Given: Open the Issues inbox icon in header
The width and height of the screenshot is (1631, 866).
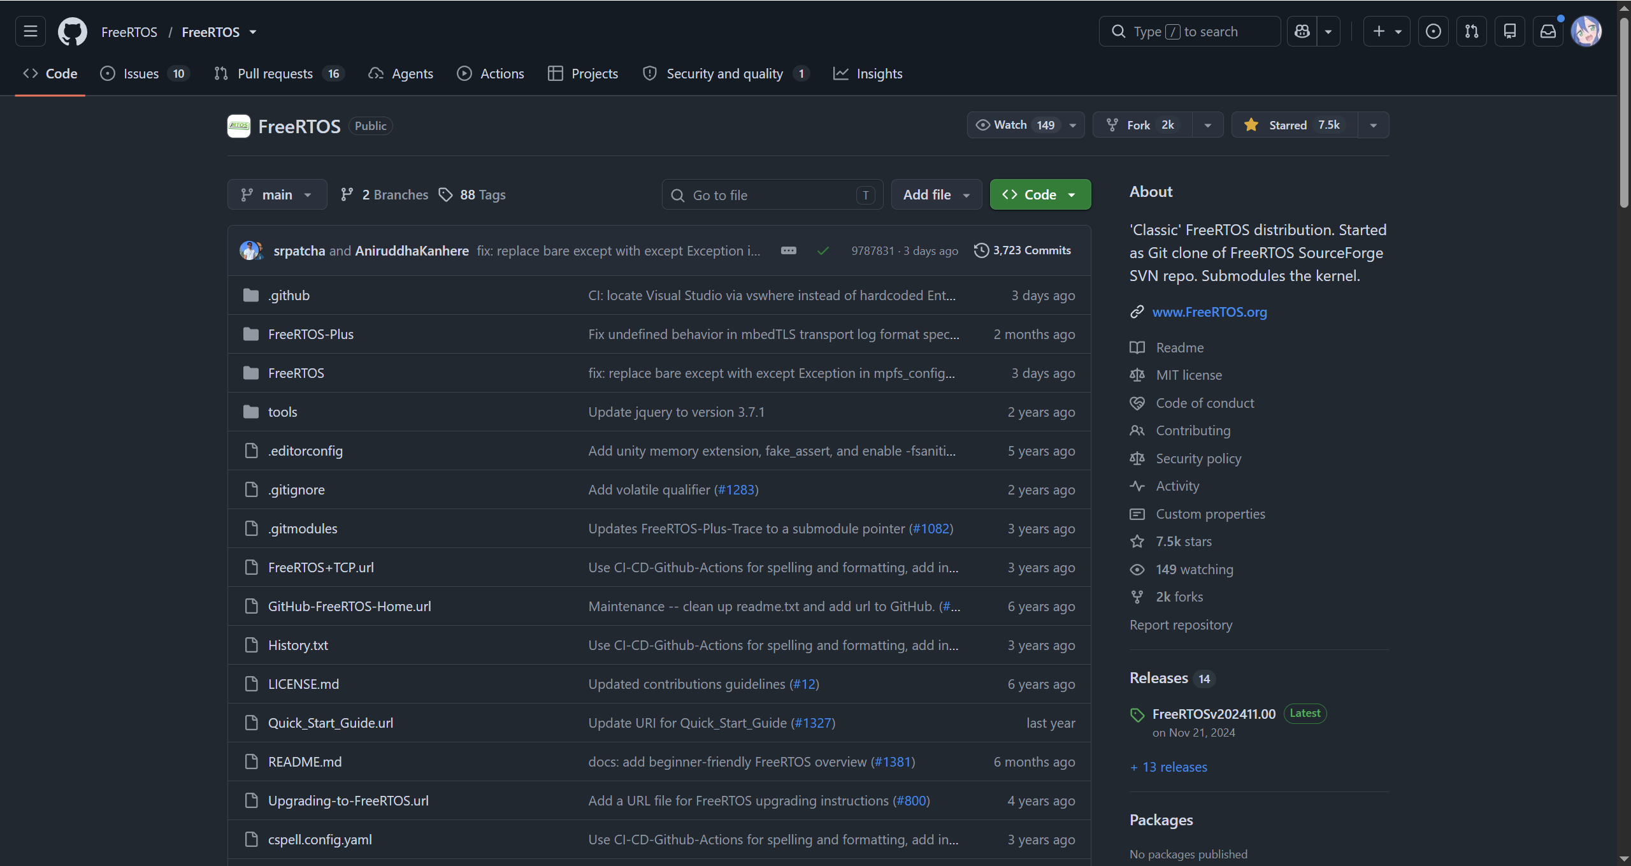Looking at the screenshot, I should tap(1433, 31).
